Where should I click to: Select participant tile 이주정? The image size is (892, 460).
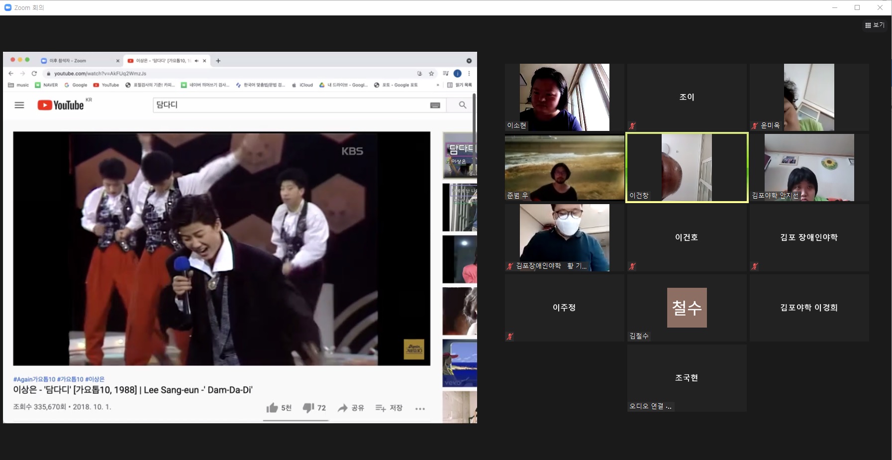click(564, 308)
